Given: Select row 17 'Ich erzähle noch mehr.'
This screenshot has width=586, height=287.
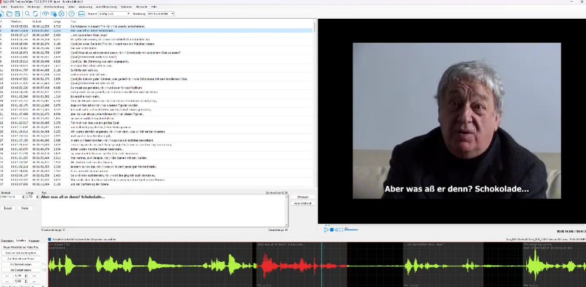Looking at the screenshot, I should [x=157, y=97].
